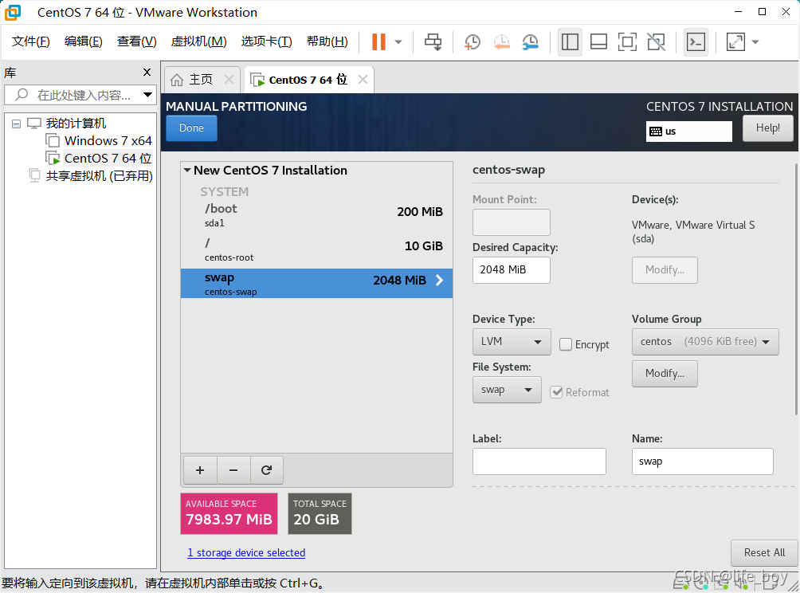Pause the virtual machine with the orange button

tap(378, 42)
